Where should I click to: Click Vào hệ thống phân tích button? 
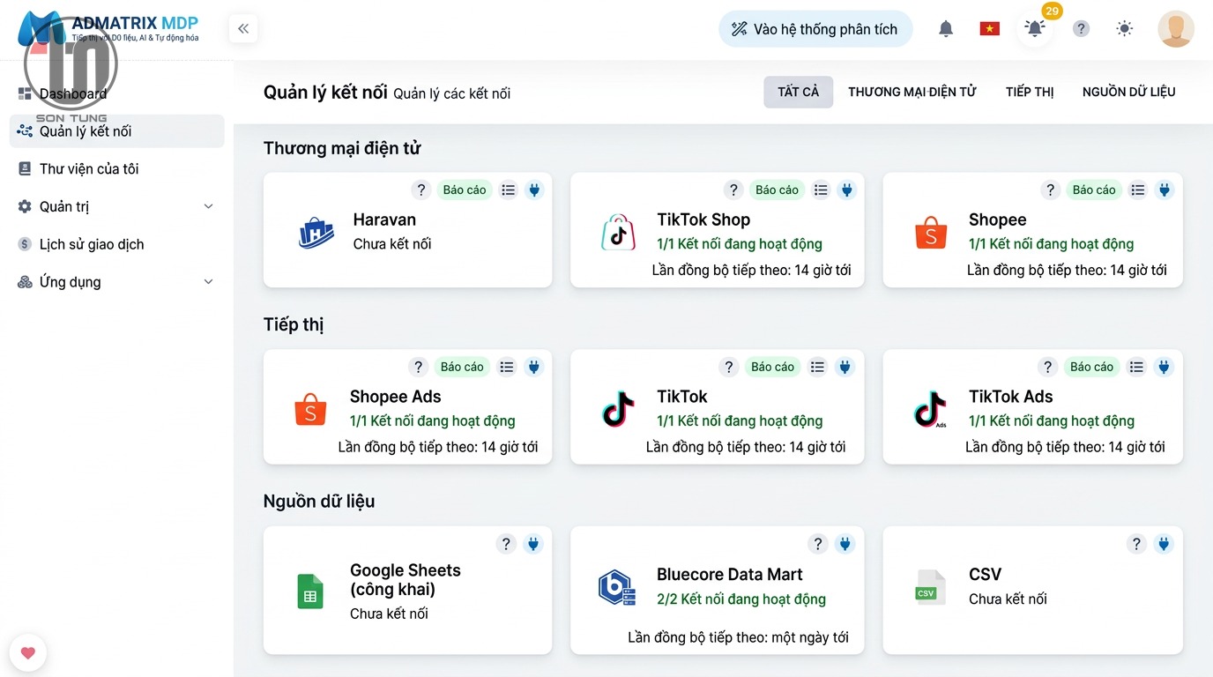pyautogui.click(x=815, y=29)
